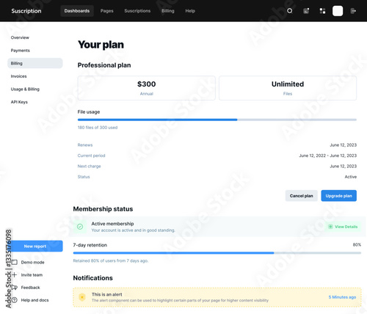This screenshot has width=367, height=314.
Task: Click the Demo mode icon in sidebar
Action: (x=15, y=262)
